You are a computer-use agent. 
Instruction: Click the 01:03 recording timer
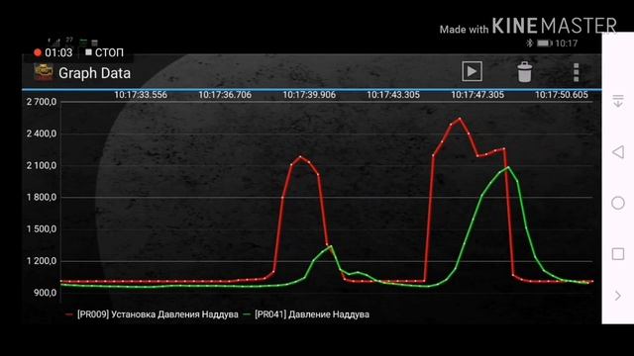pos(58,52)
